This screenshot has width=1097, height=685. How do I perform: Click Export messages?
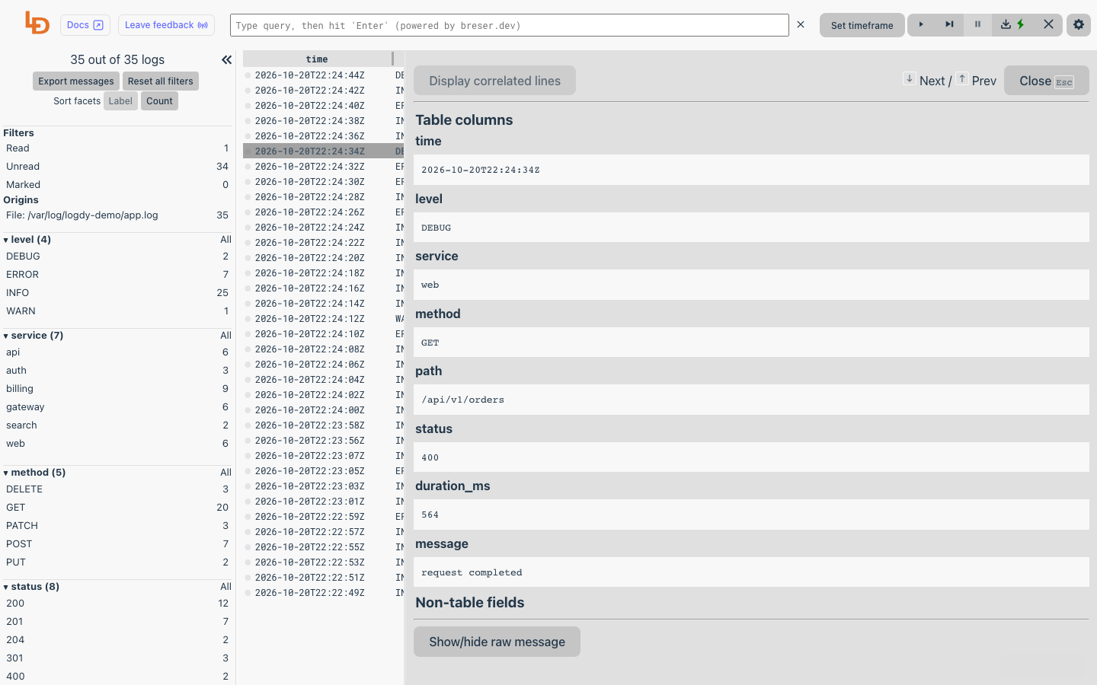click(x=76, y=81)
